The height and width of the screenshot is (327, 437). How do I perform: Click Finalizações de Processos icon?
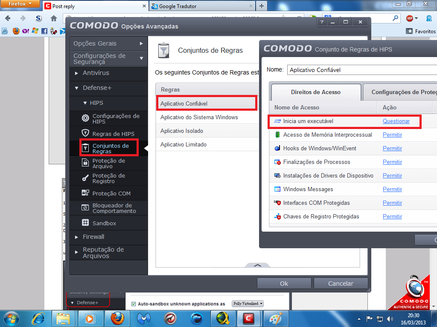pyautogui.click(x=277, y=162)
